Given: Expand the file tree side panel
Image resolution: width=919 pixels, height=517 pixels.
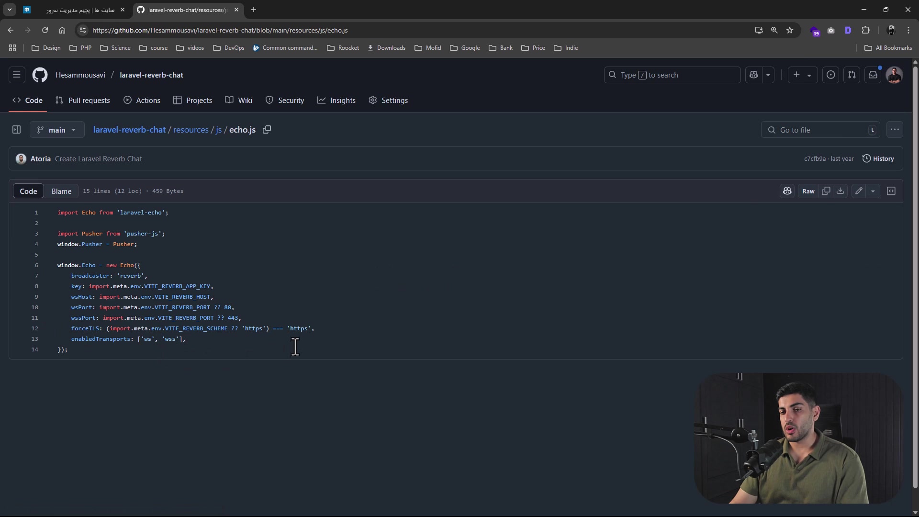Looking at the screenshot, I should coord(16,130).
